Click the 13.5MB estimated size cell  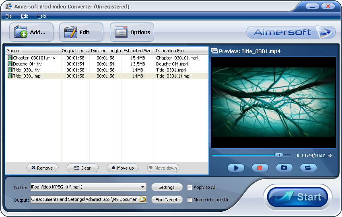138,64
